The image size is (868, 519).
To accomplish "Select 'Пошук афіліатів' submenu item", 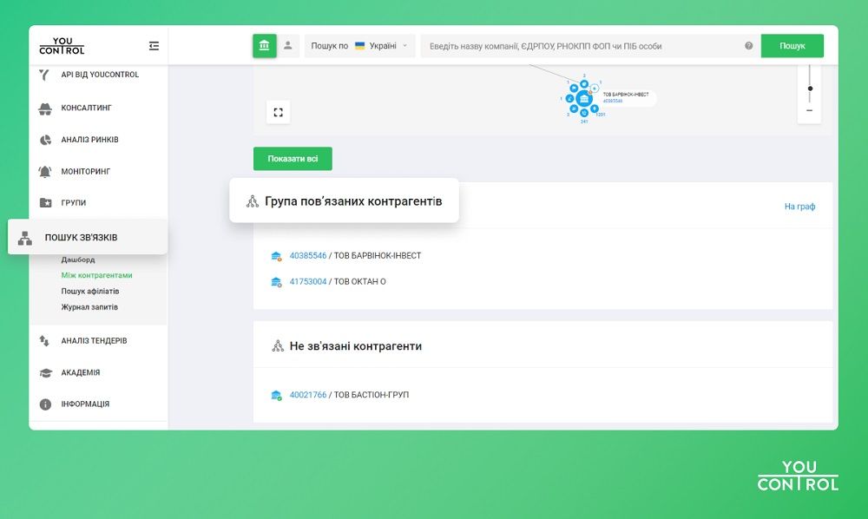I will click(x=90, y=292).
